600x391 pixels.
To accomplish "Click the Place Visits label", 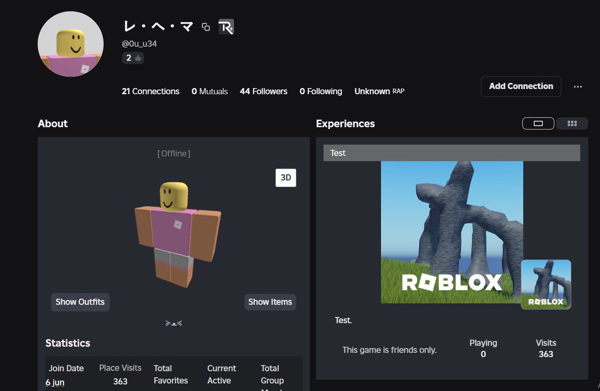I will pos(120,368).
